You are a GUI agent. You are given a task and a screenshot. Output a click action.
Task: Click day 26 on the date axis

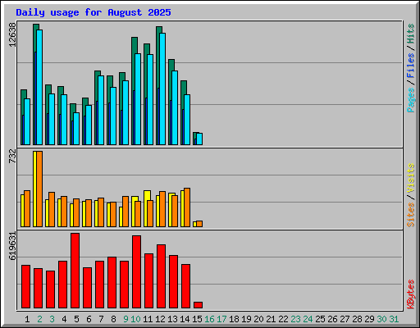click(x=332, y=319)
